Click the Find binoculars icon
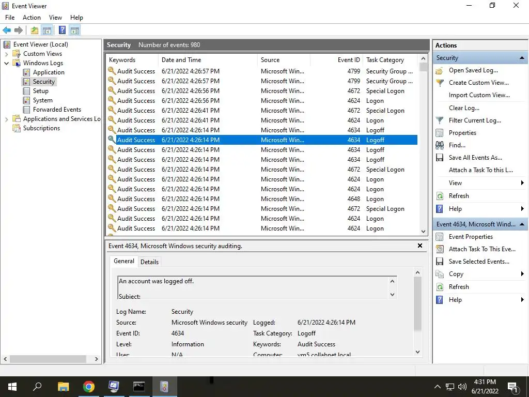Screen dimensions: 529x397 [440, 145]
